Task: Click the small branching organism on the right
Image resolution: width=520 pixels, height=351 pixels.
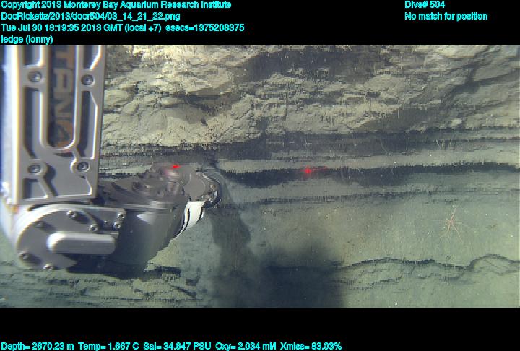Action: tap(453, 219)
